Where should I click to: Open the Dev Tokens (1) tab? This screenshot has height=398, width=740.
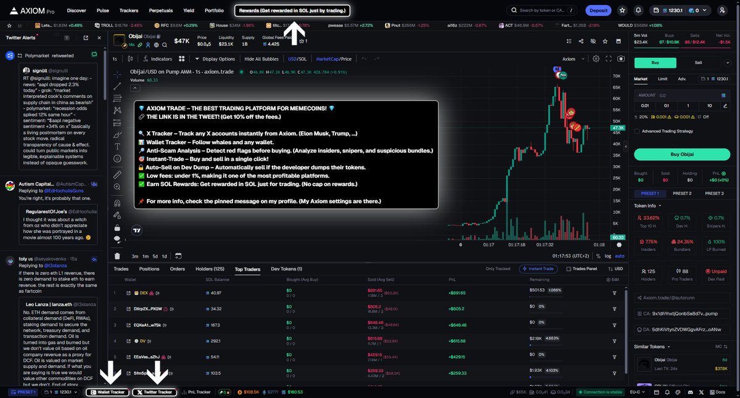[287, 269]
